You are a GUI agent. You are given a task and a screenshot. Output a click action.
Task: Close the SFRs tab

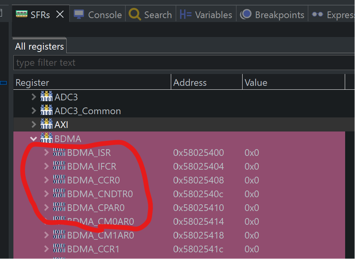pos(60,14)
